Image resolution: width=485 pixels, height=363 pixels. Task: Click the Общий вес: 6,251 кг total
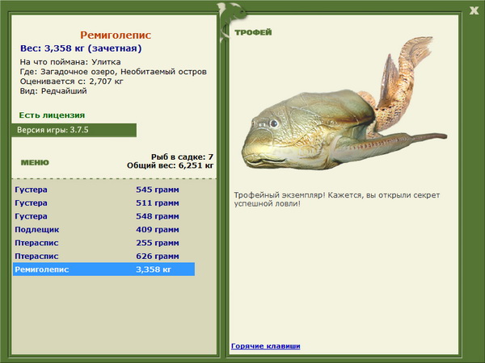(x=170, y=165)
